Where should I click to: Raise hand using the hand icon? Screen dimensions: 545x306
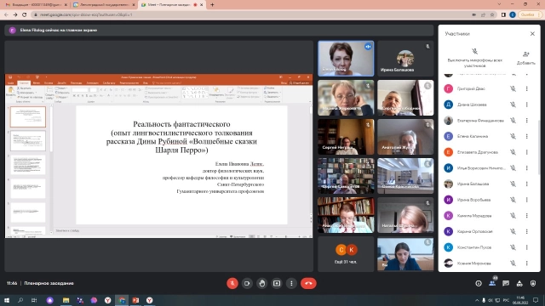[261, 283]
